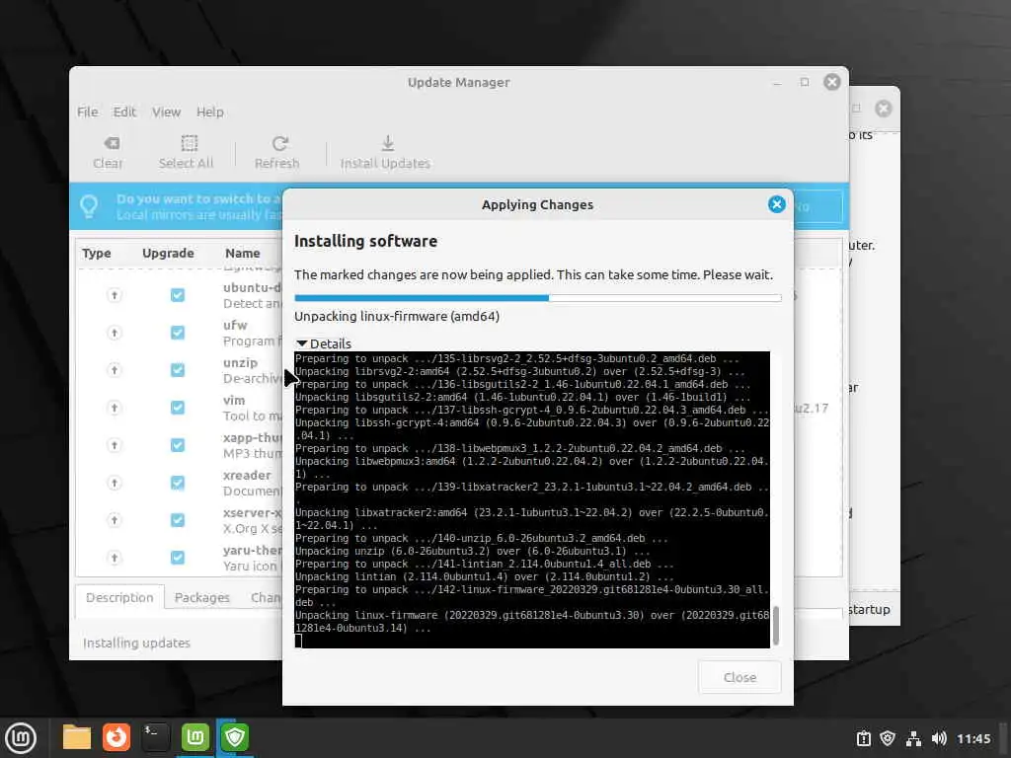This screenshot has height=758, width=1011.
Task: Uncheck the xreader package upgrade checkbox
Action: point(178,483)
